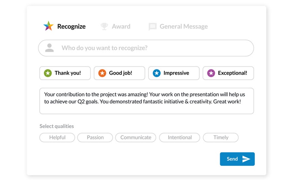Click the orange star on Good job! badge
293x183 pixels.
coord(102,73)
